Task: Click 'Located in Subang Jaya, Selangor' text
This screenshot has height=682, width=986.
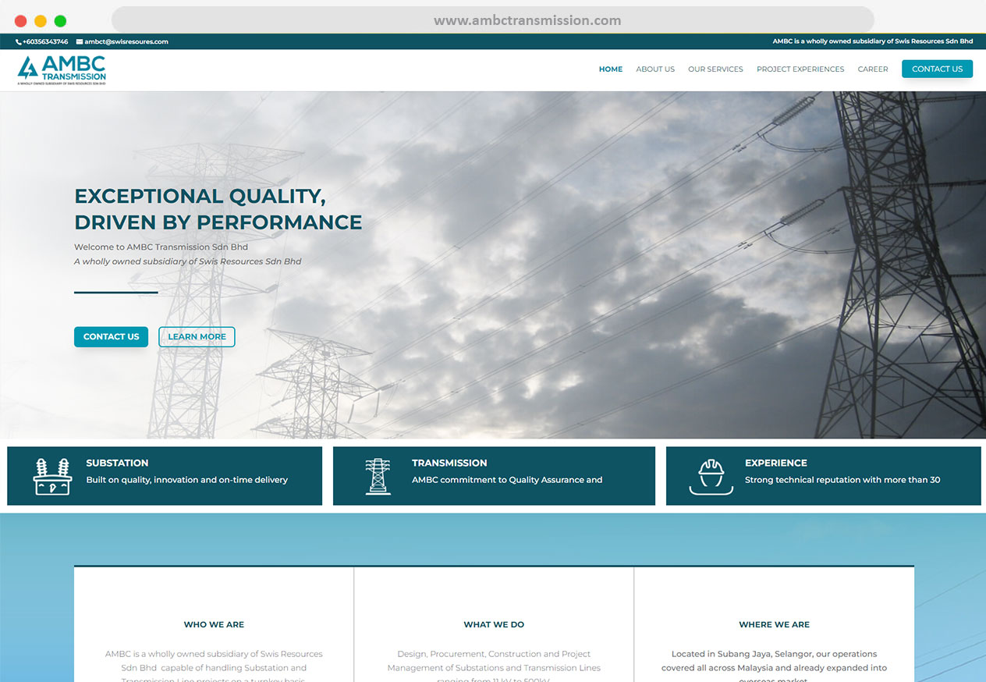Action: 774,667
